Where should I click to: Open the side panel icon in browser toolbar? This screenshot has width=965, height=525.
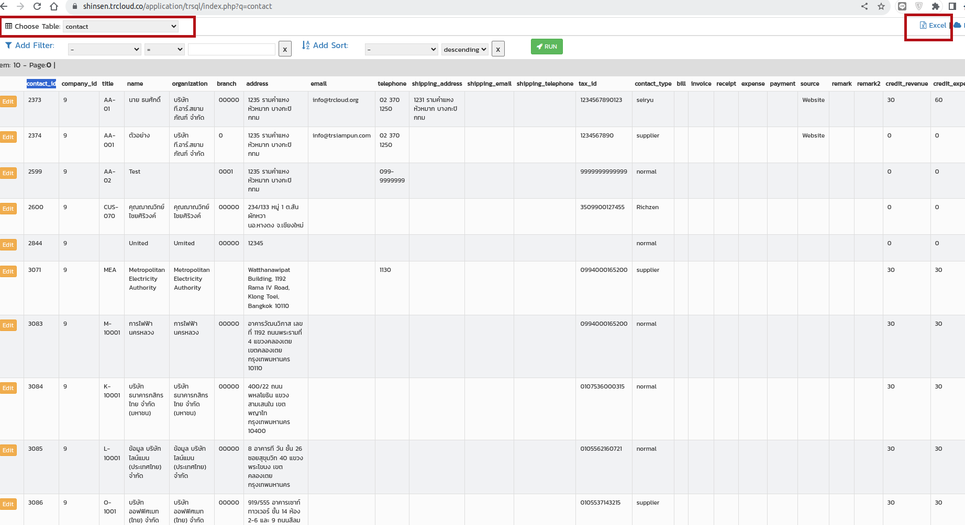tap(952, 6)
